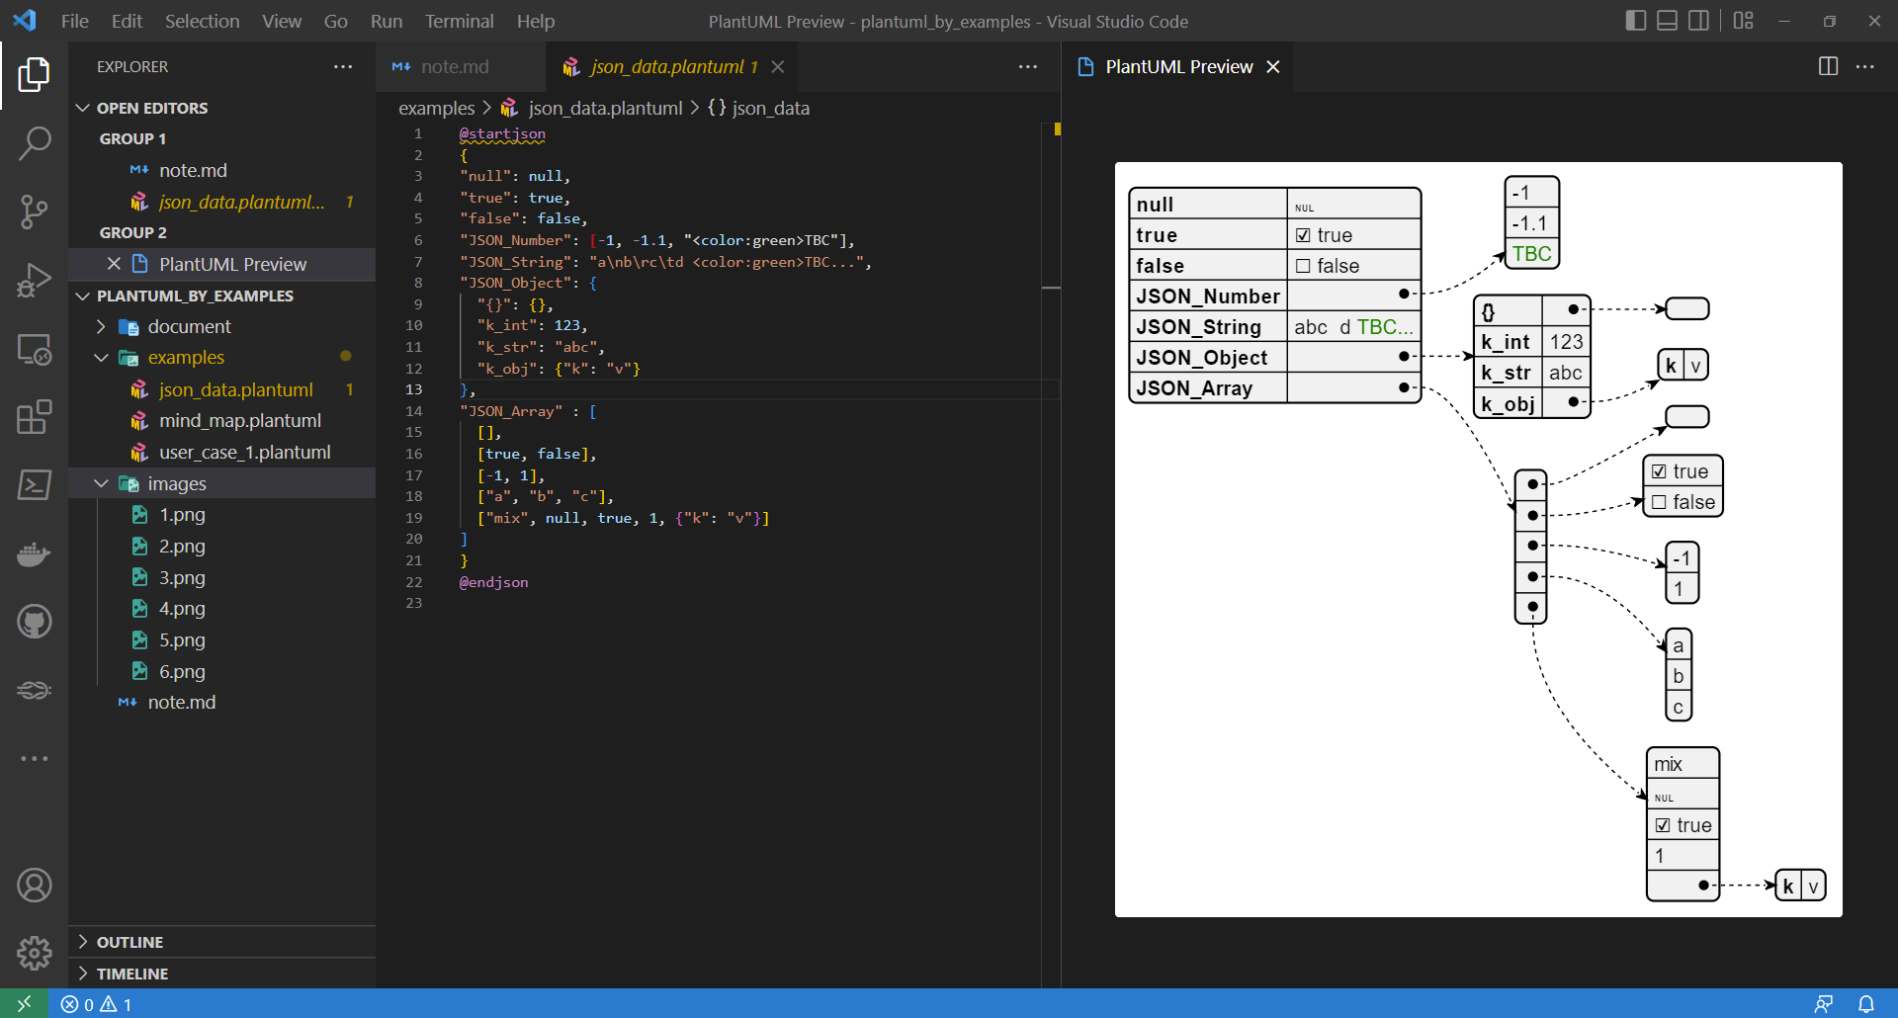
Task: Open the Manage gear menu
Action: [34, 954]
